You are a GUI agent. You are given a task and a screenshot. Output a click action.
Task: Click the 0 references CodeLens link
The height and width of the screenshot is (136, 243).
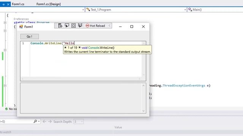click(21, 19)
